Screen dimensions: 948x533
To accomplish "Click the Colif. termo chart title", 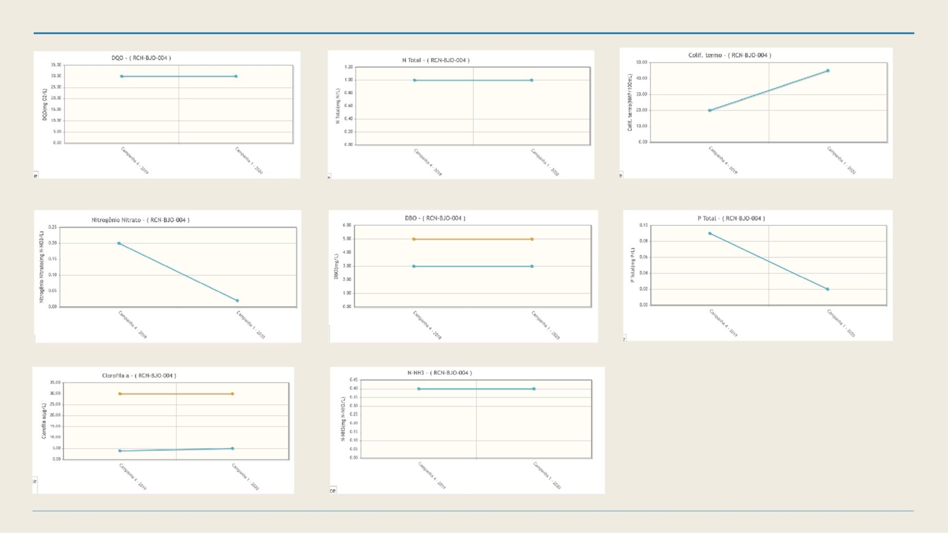I will pyautogui.click(x=729, y=55).
